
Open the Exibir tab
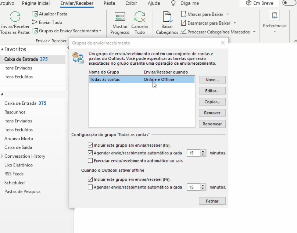click(131, 3)
